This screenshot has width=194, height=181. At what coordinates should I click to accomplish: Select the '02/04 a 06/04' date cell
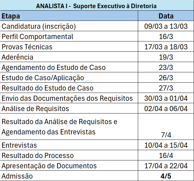coord(166,109)
